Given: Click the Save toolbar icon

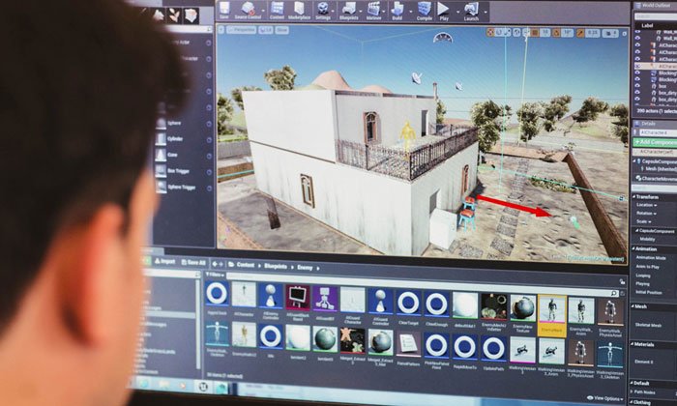Looking at the screenshot, I should pos(224,11).
